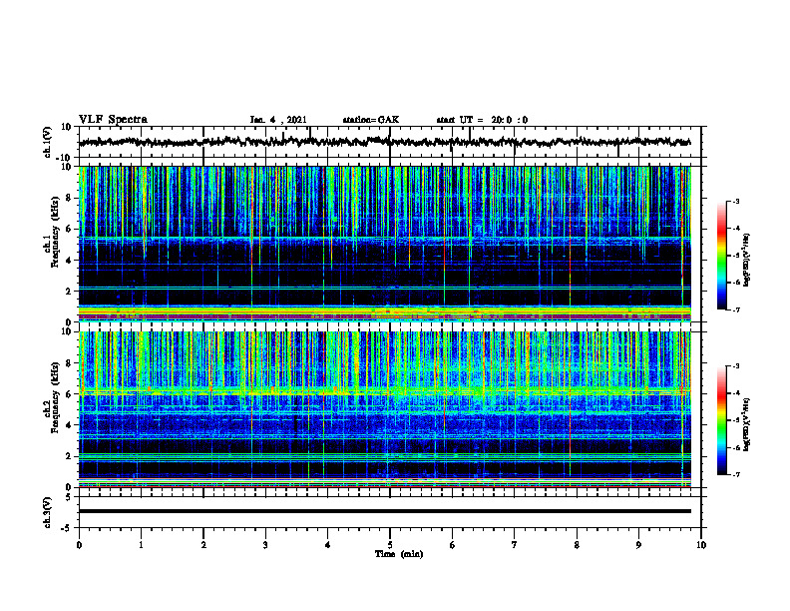Click the "station=GAK" header label

pyautogui.click(x=371, y=120)
